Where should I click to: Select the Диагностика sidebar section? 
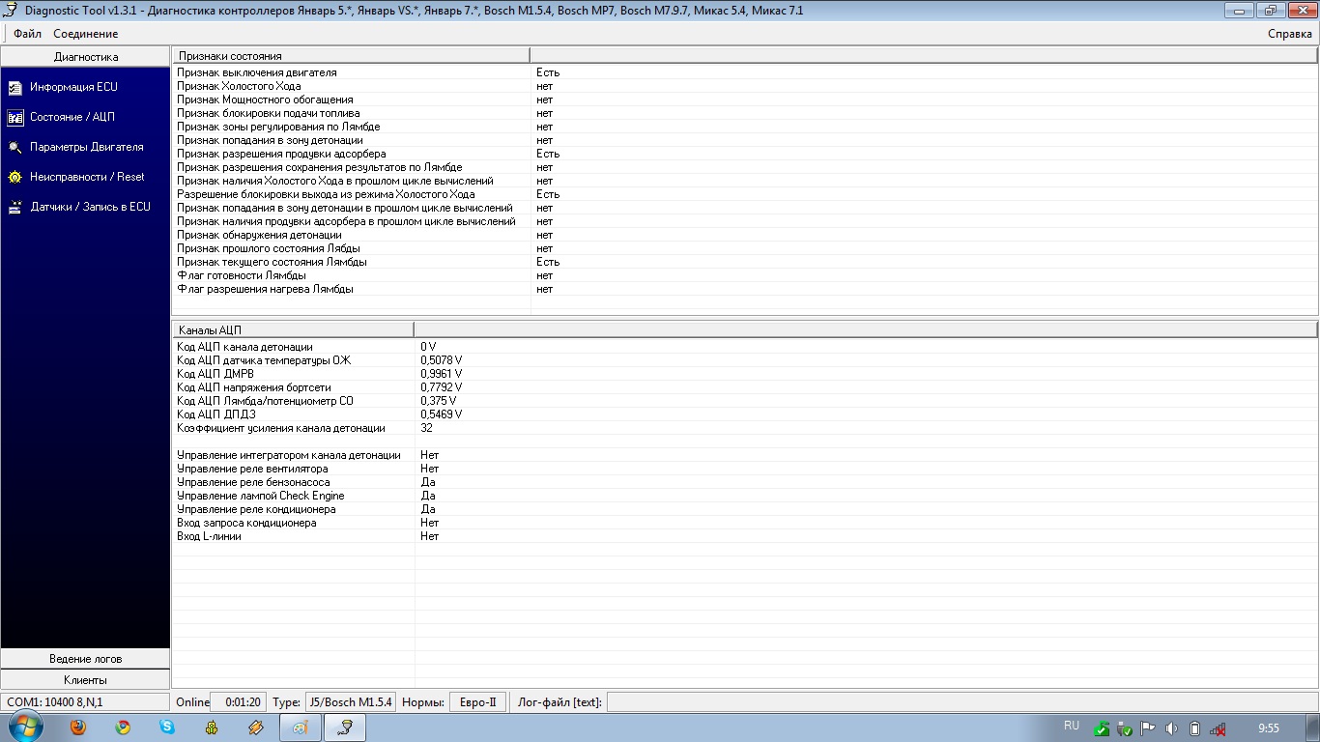coord(85,56)
